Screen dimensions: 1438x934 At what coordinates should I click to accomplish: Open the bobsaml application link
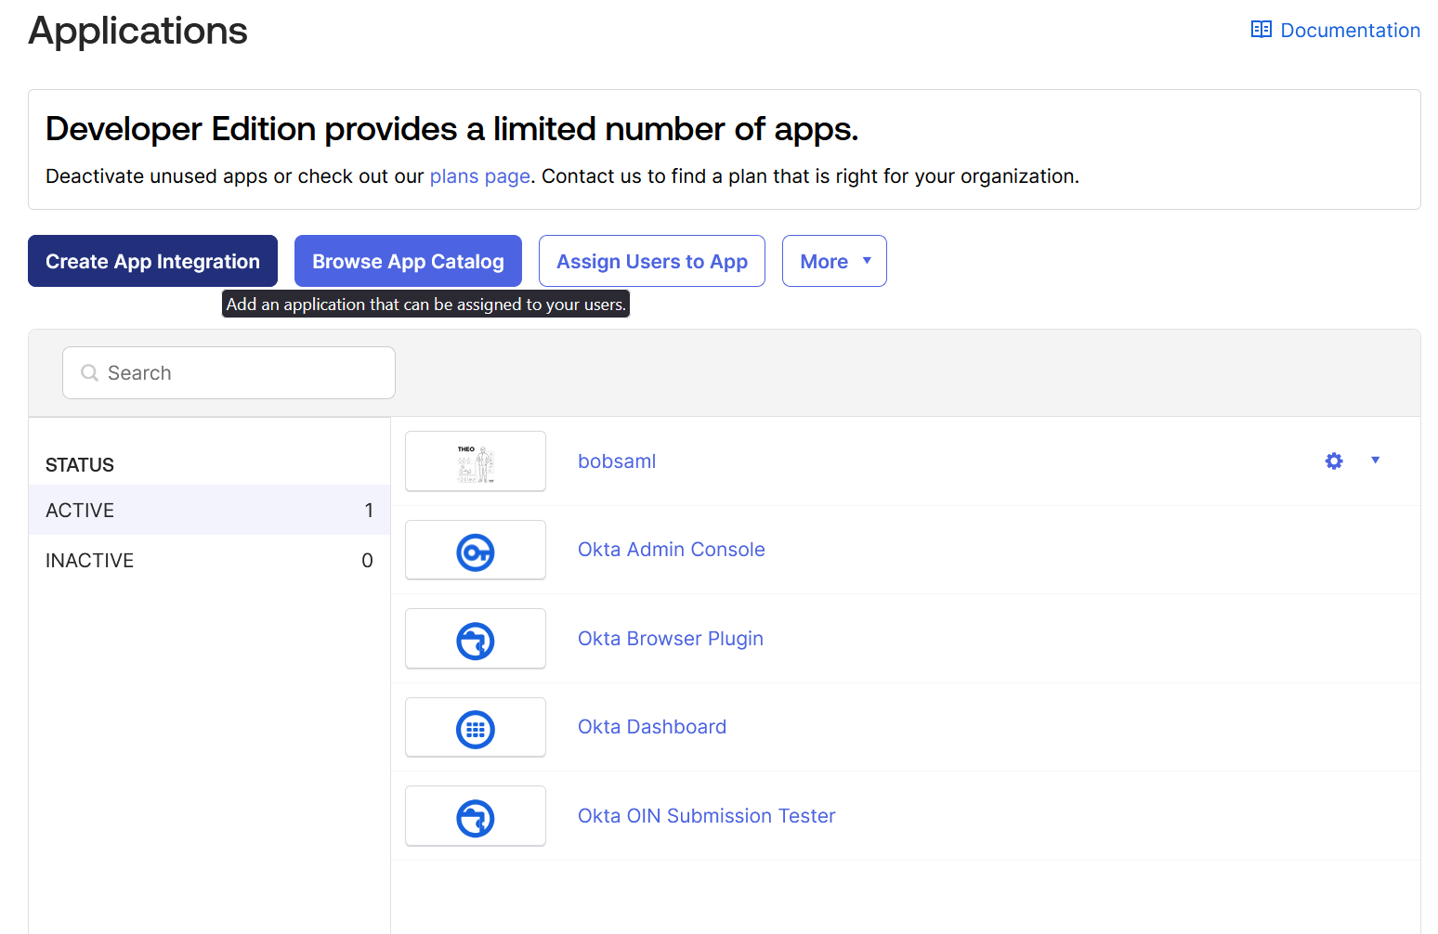[x=617, y=461]
